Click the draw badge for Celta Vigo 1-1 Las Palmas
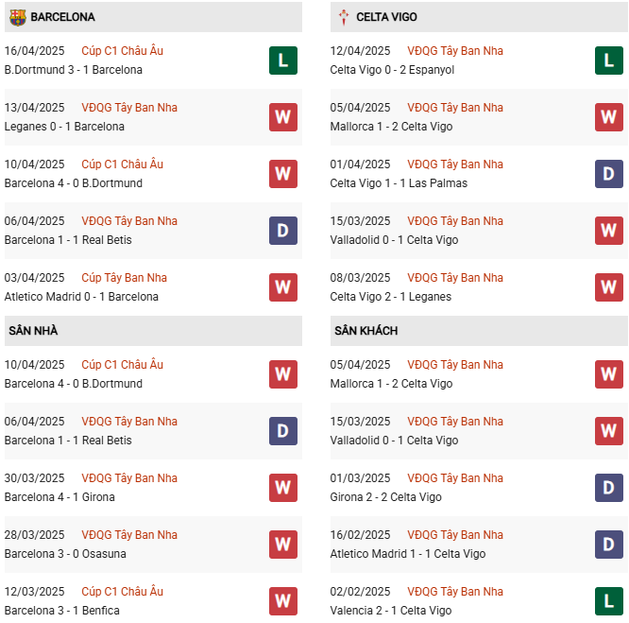 [x=609, y=174]
